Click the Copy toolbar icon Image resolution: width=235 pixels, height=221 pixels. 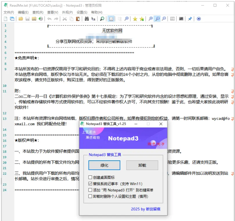71,19
